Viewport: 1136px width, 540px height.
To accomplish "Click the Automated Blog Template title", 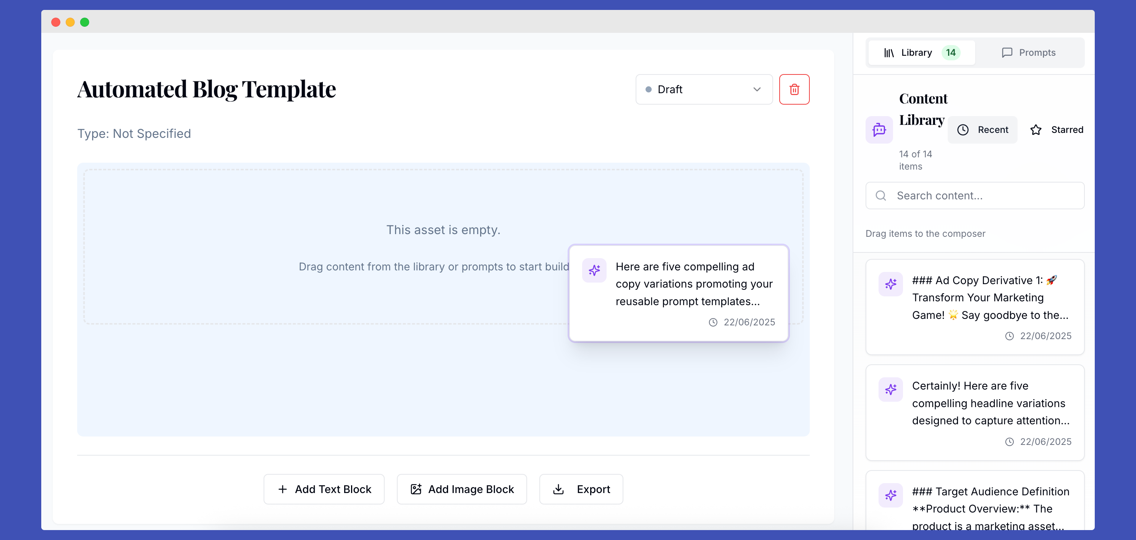I will click(x=206, y=89).
